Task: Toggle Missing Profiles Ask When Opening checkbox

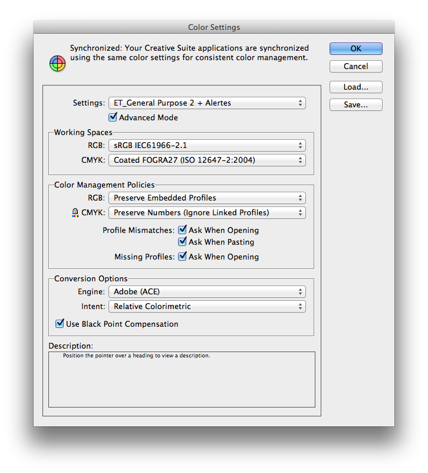Action: click(183, 257)
